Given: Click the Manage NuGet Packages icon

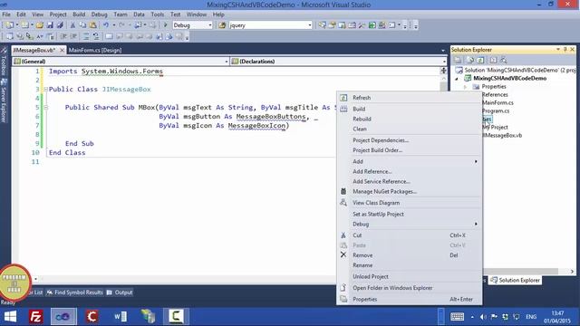Looking at the screenshot, I should tap(343, 191).
